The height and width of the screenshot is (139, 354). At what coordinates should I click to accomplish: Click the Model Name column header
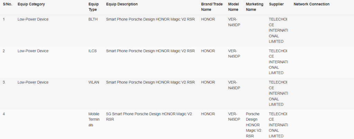pos(233,7)
